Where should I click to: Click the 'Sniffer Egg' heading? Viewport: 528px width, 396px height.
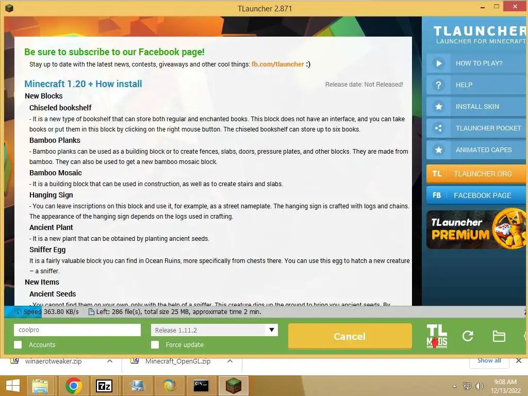tap(47, 250)
